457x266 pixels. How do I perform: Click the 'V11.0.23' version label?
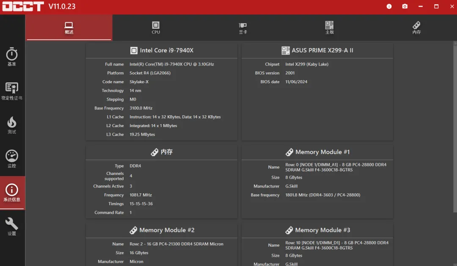[x=62, y=6]
